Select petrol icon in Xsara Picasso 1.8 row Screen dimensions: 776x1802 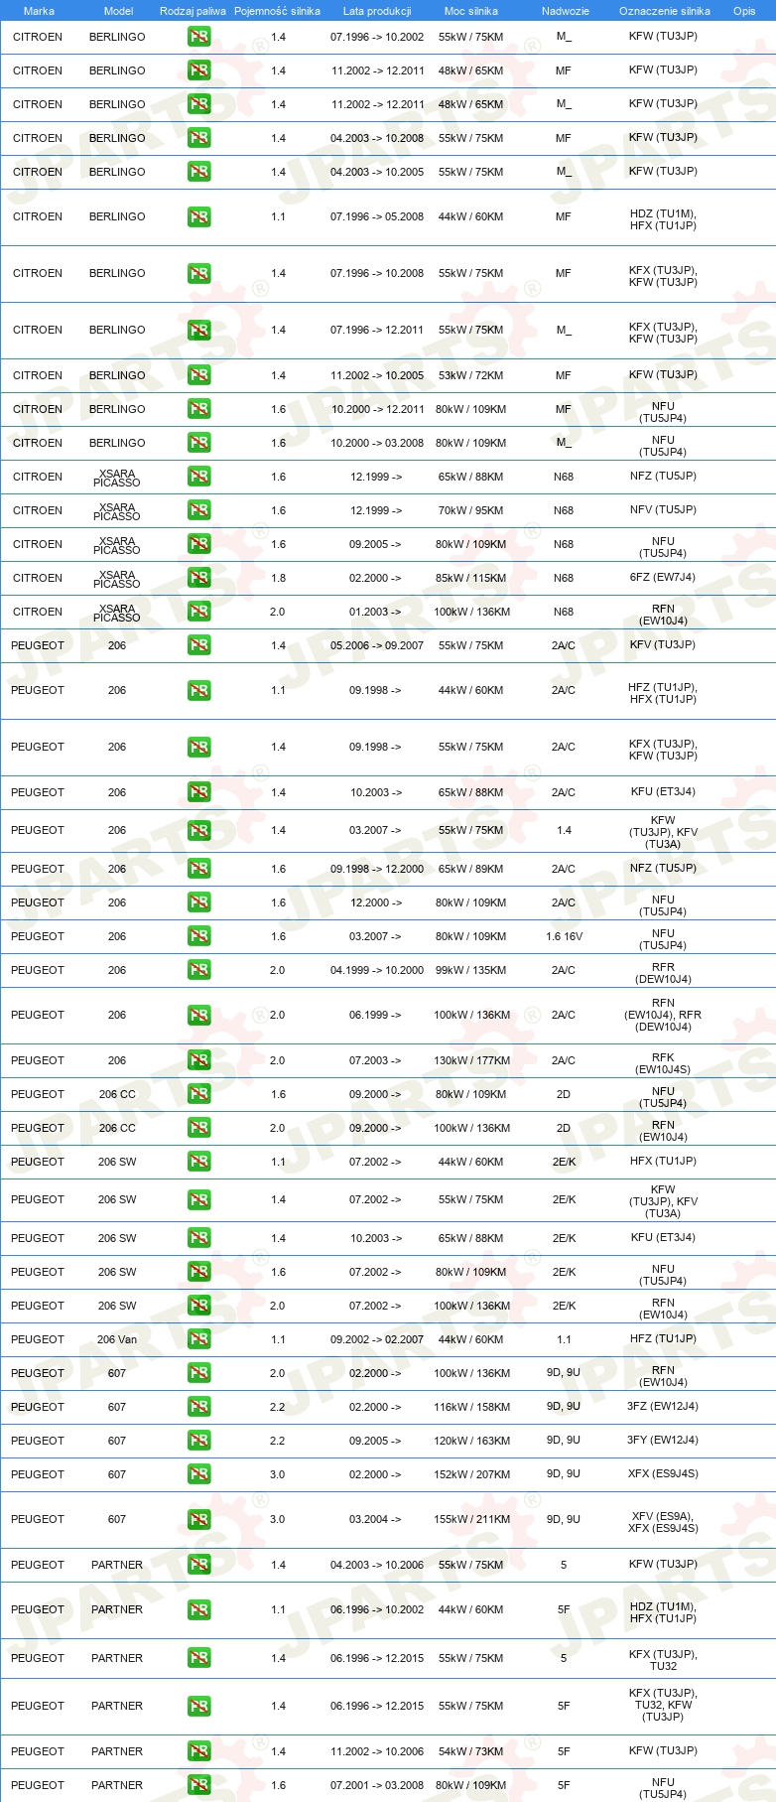click(198, 578)
